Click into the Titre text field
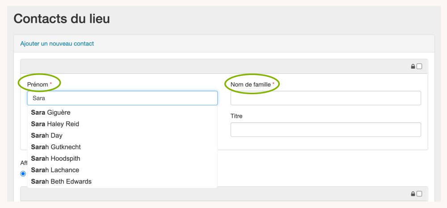This screenshot has height=208, width=447. click(325, 129)
